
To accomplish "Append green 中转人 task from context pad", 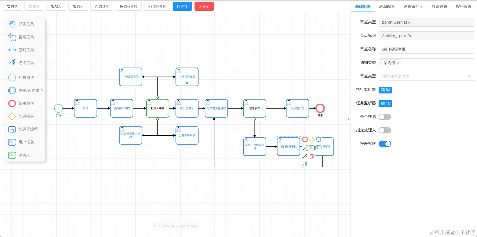I will 312,148.
